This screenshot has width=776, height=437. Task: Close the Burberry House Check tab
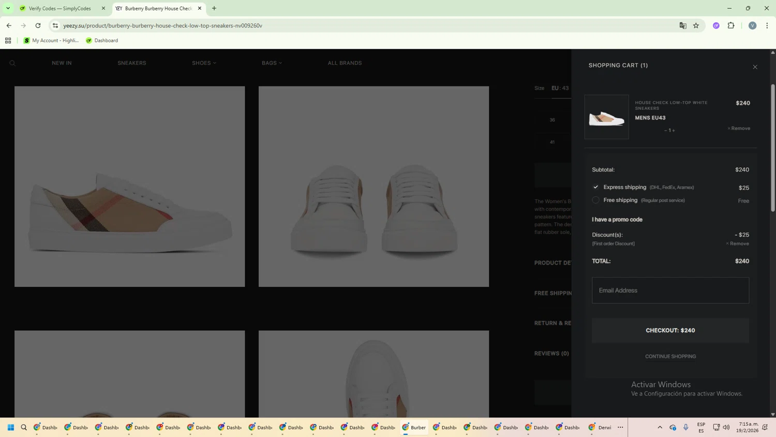coord(200,8)
